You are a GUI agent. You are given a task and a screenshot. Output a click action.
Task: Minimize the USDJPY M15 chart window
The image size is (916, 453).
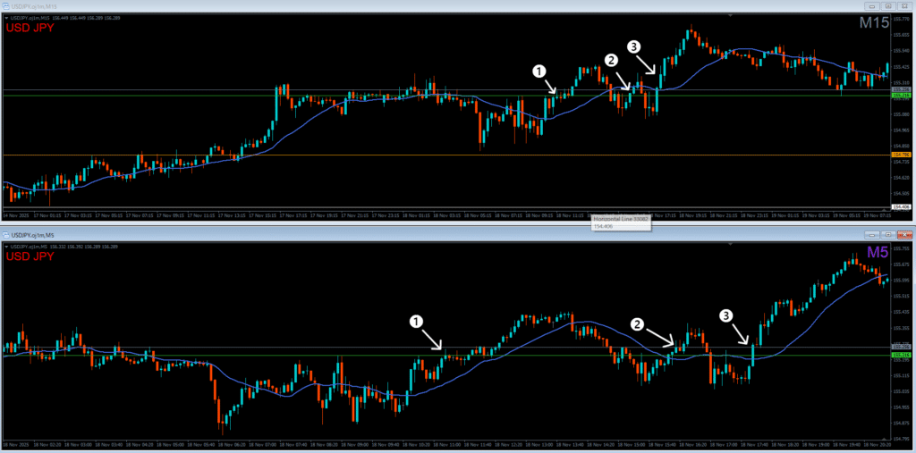(873, 6)
